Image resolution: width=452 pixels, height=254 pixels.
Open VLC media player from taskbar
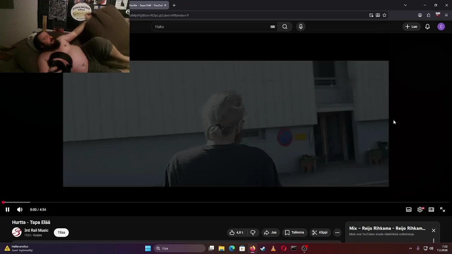273,248
